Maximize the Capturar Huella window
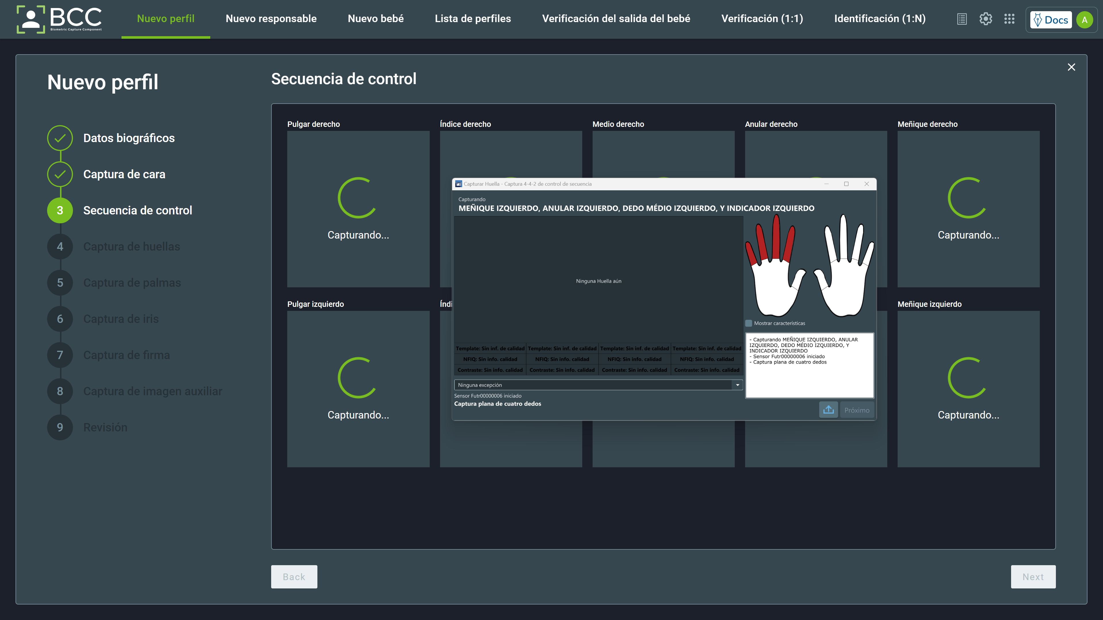 [846, 184]
